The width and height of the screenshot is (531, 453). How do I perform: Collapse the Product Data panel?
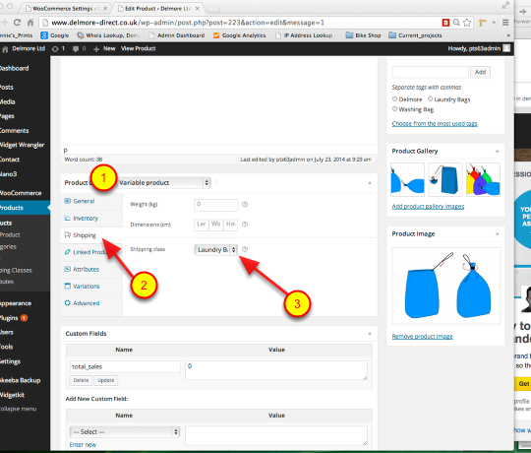370,183
